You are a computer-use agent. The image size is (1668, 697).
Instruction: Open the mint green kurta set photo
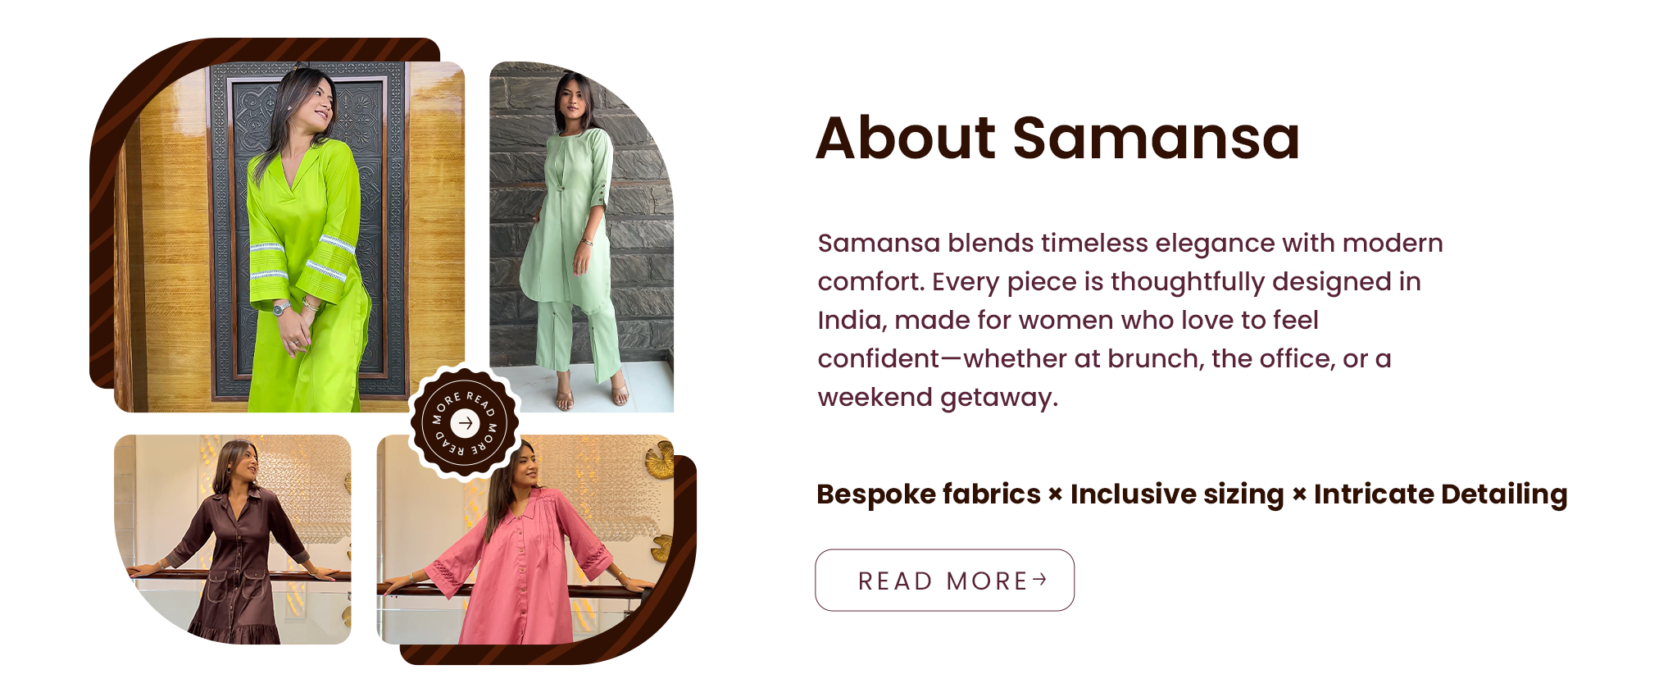pos(581,237)
